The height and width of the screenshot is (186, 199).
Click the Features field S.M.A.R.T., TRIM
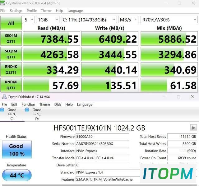[108, 179]
